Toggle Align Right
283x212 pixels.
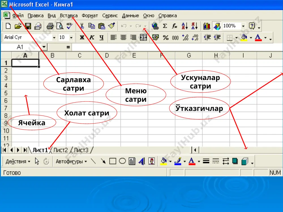pyautogui.click(x=133, y=38)
